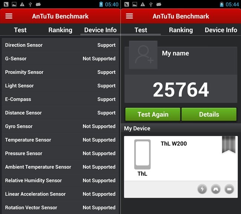Tap the My name profile label

click(x=175, y=53)
